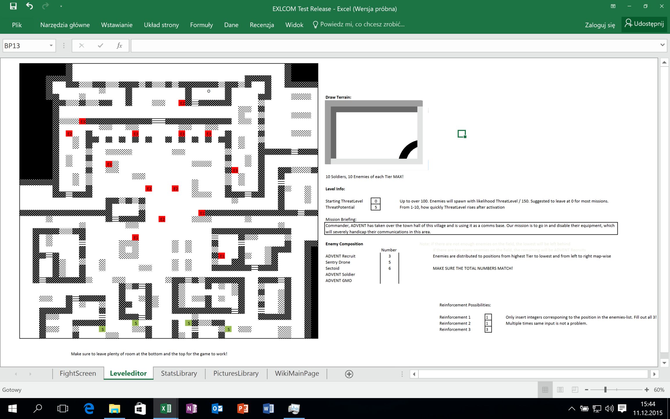Click the Tell me search box
Screen dimensions: 670x419
(362, 24)
